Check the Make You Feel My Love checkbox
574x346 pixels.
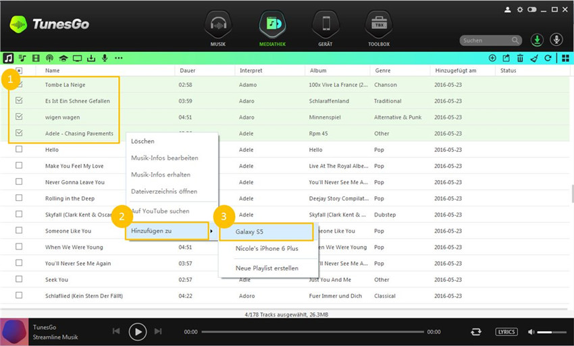[19, 165]
